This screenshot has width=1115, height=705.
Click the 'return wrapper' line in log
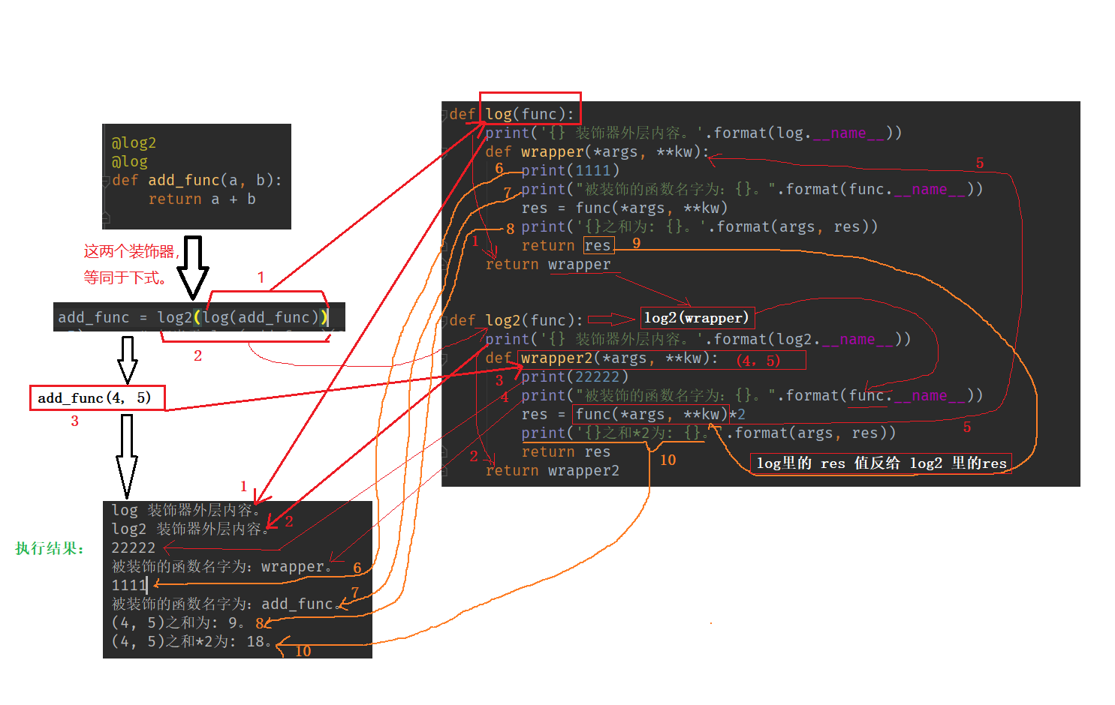coord(548,264)
